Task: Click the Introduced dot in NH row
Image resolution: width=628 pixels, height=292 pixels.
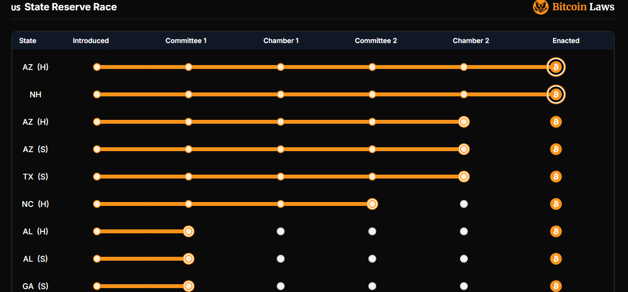Action: click(x=97, y=94)
